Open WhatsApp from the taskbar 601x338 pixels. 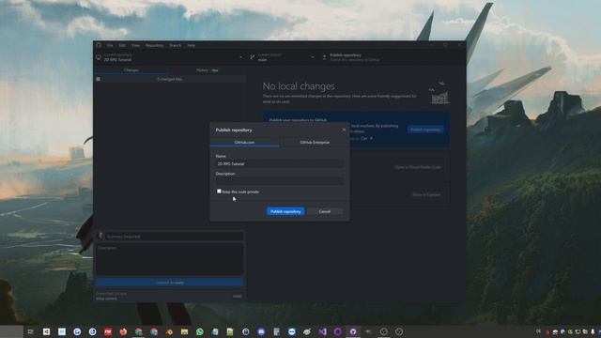pos(200,331)
